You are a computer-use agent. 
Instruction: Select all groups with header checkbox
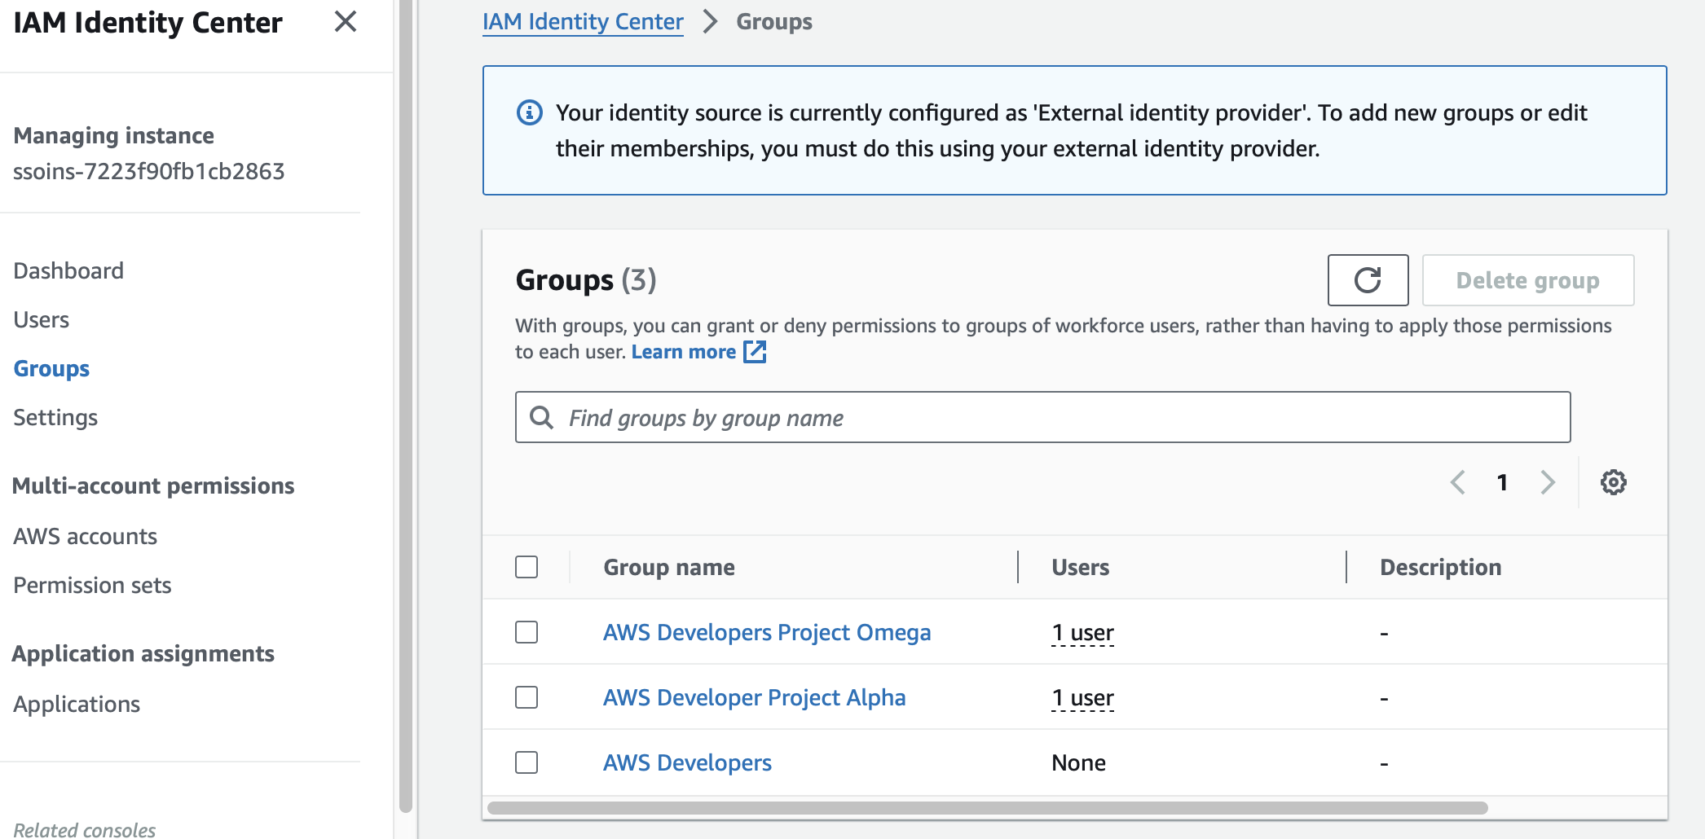(x=526, y=567)
